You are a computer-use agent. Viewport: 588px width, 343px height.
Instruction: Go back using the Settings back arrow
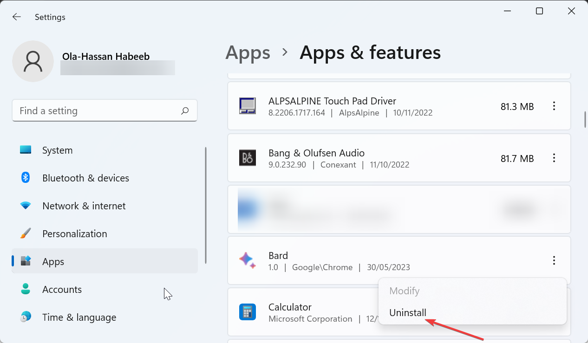click(17, 17)
